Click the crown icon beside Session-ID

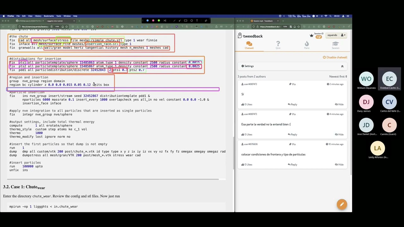tap(312, 35)
